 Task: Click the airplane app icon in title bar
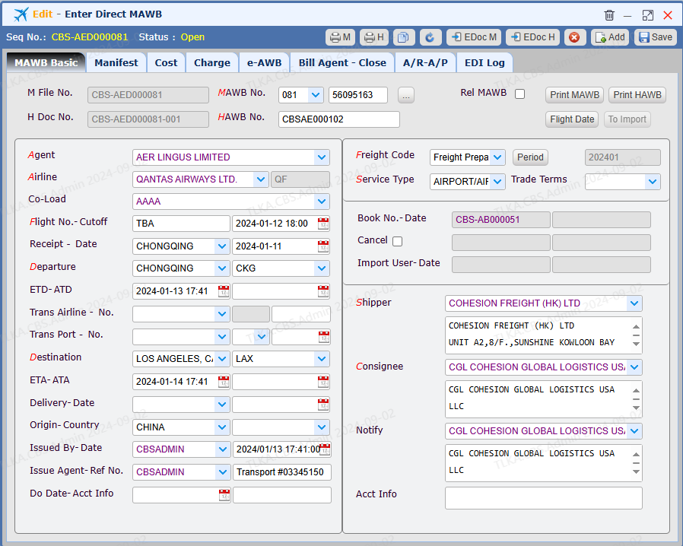(x=21, y=14)
